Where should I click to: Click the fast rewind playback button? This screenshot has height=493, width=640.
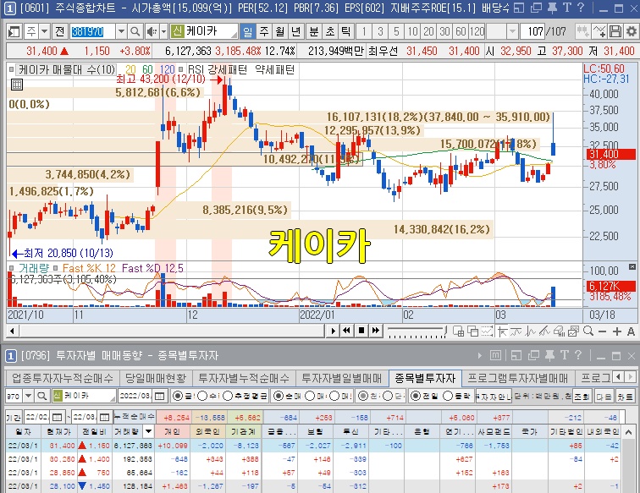point(346,331)
